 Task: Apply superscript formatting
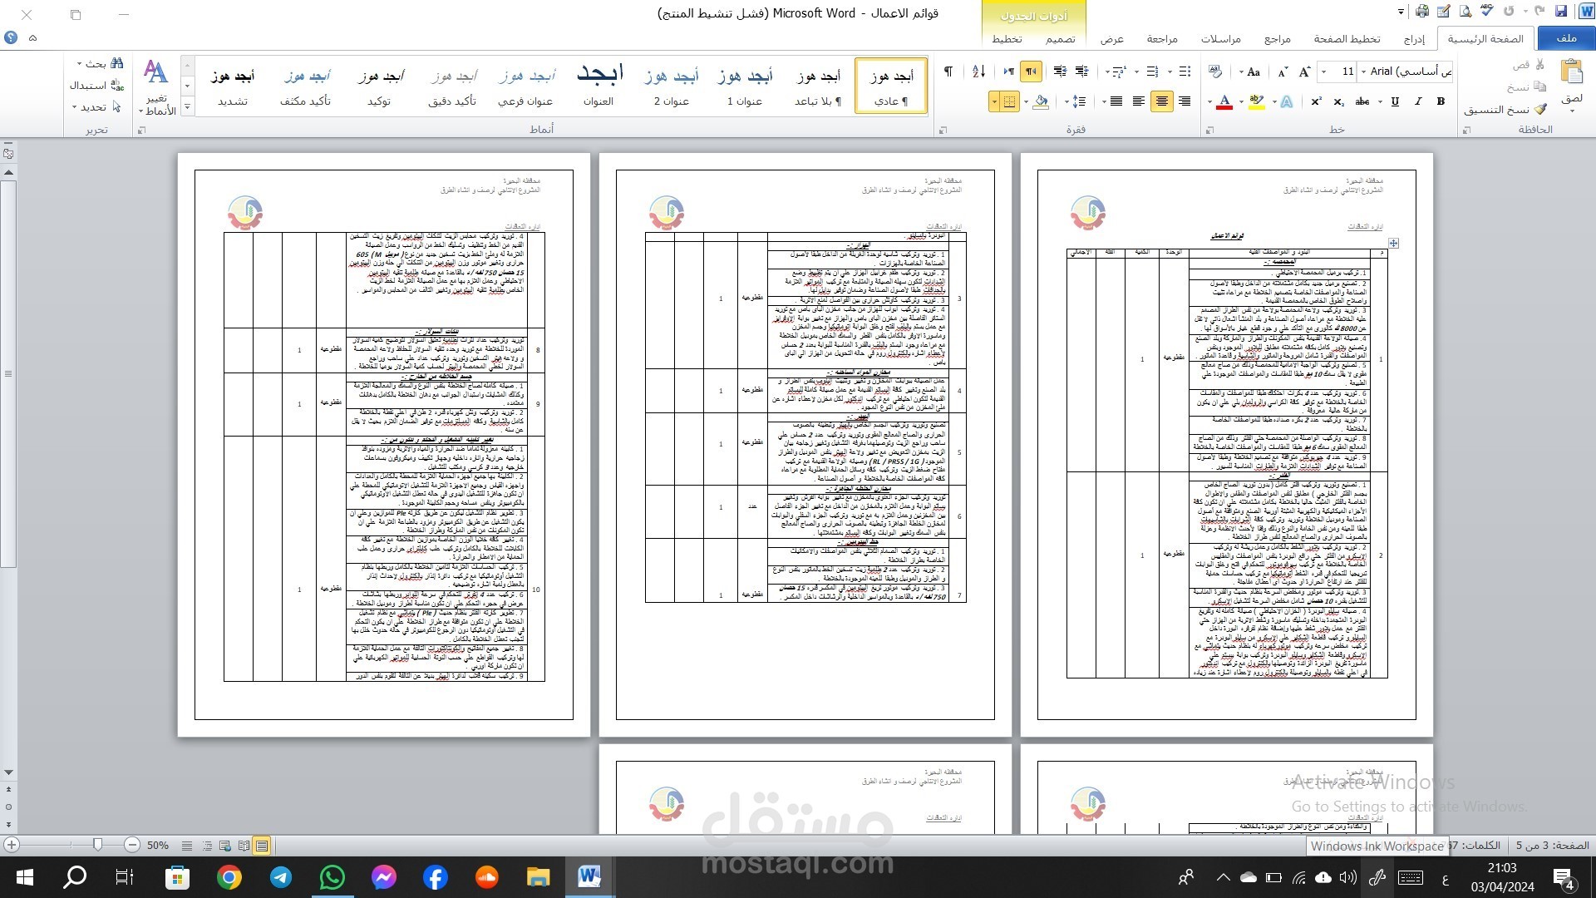(1317, 101)
